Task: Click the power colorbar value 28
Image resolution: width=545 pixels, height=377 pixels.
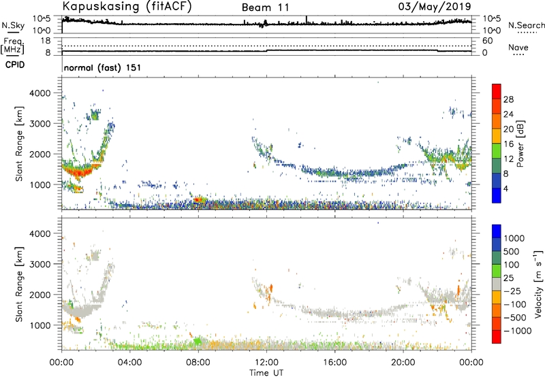Action: tap(508, 99)
